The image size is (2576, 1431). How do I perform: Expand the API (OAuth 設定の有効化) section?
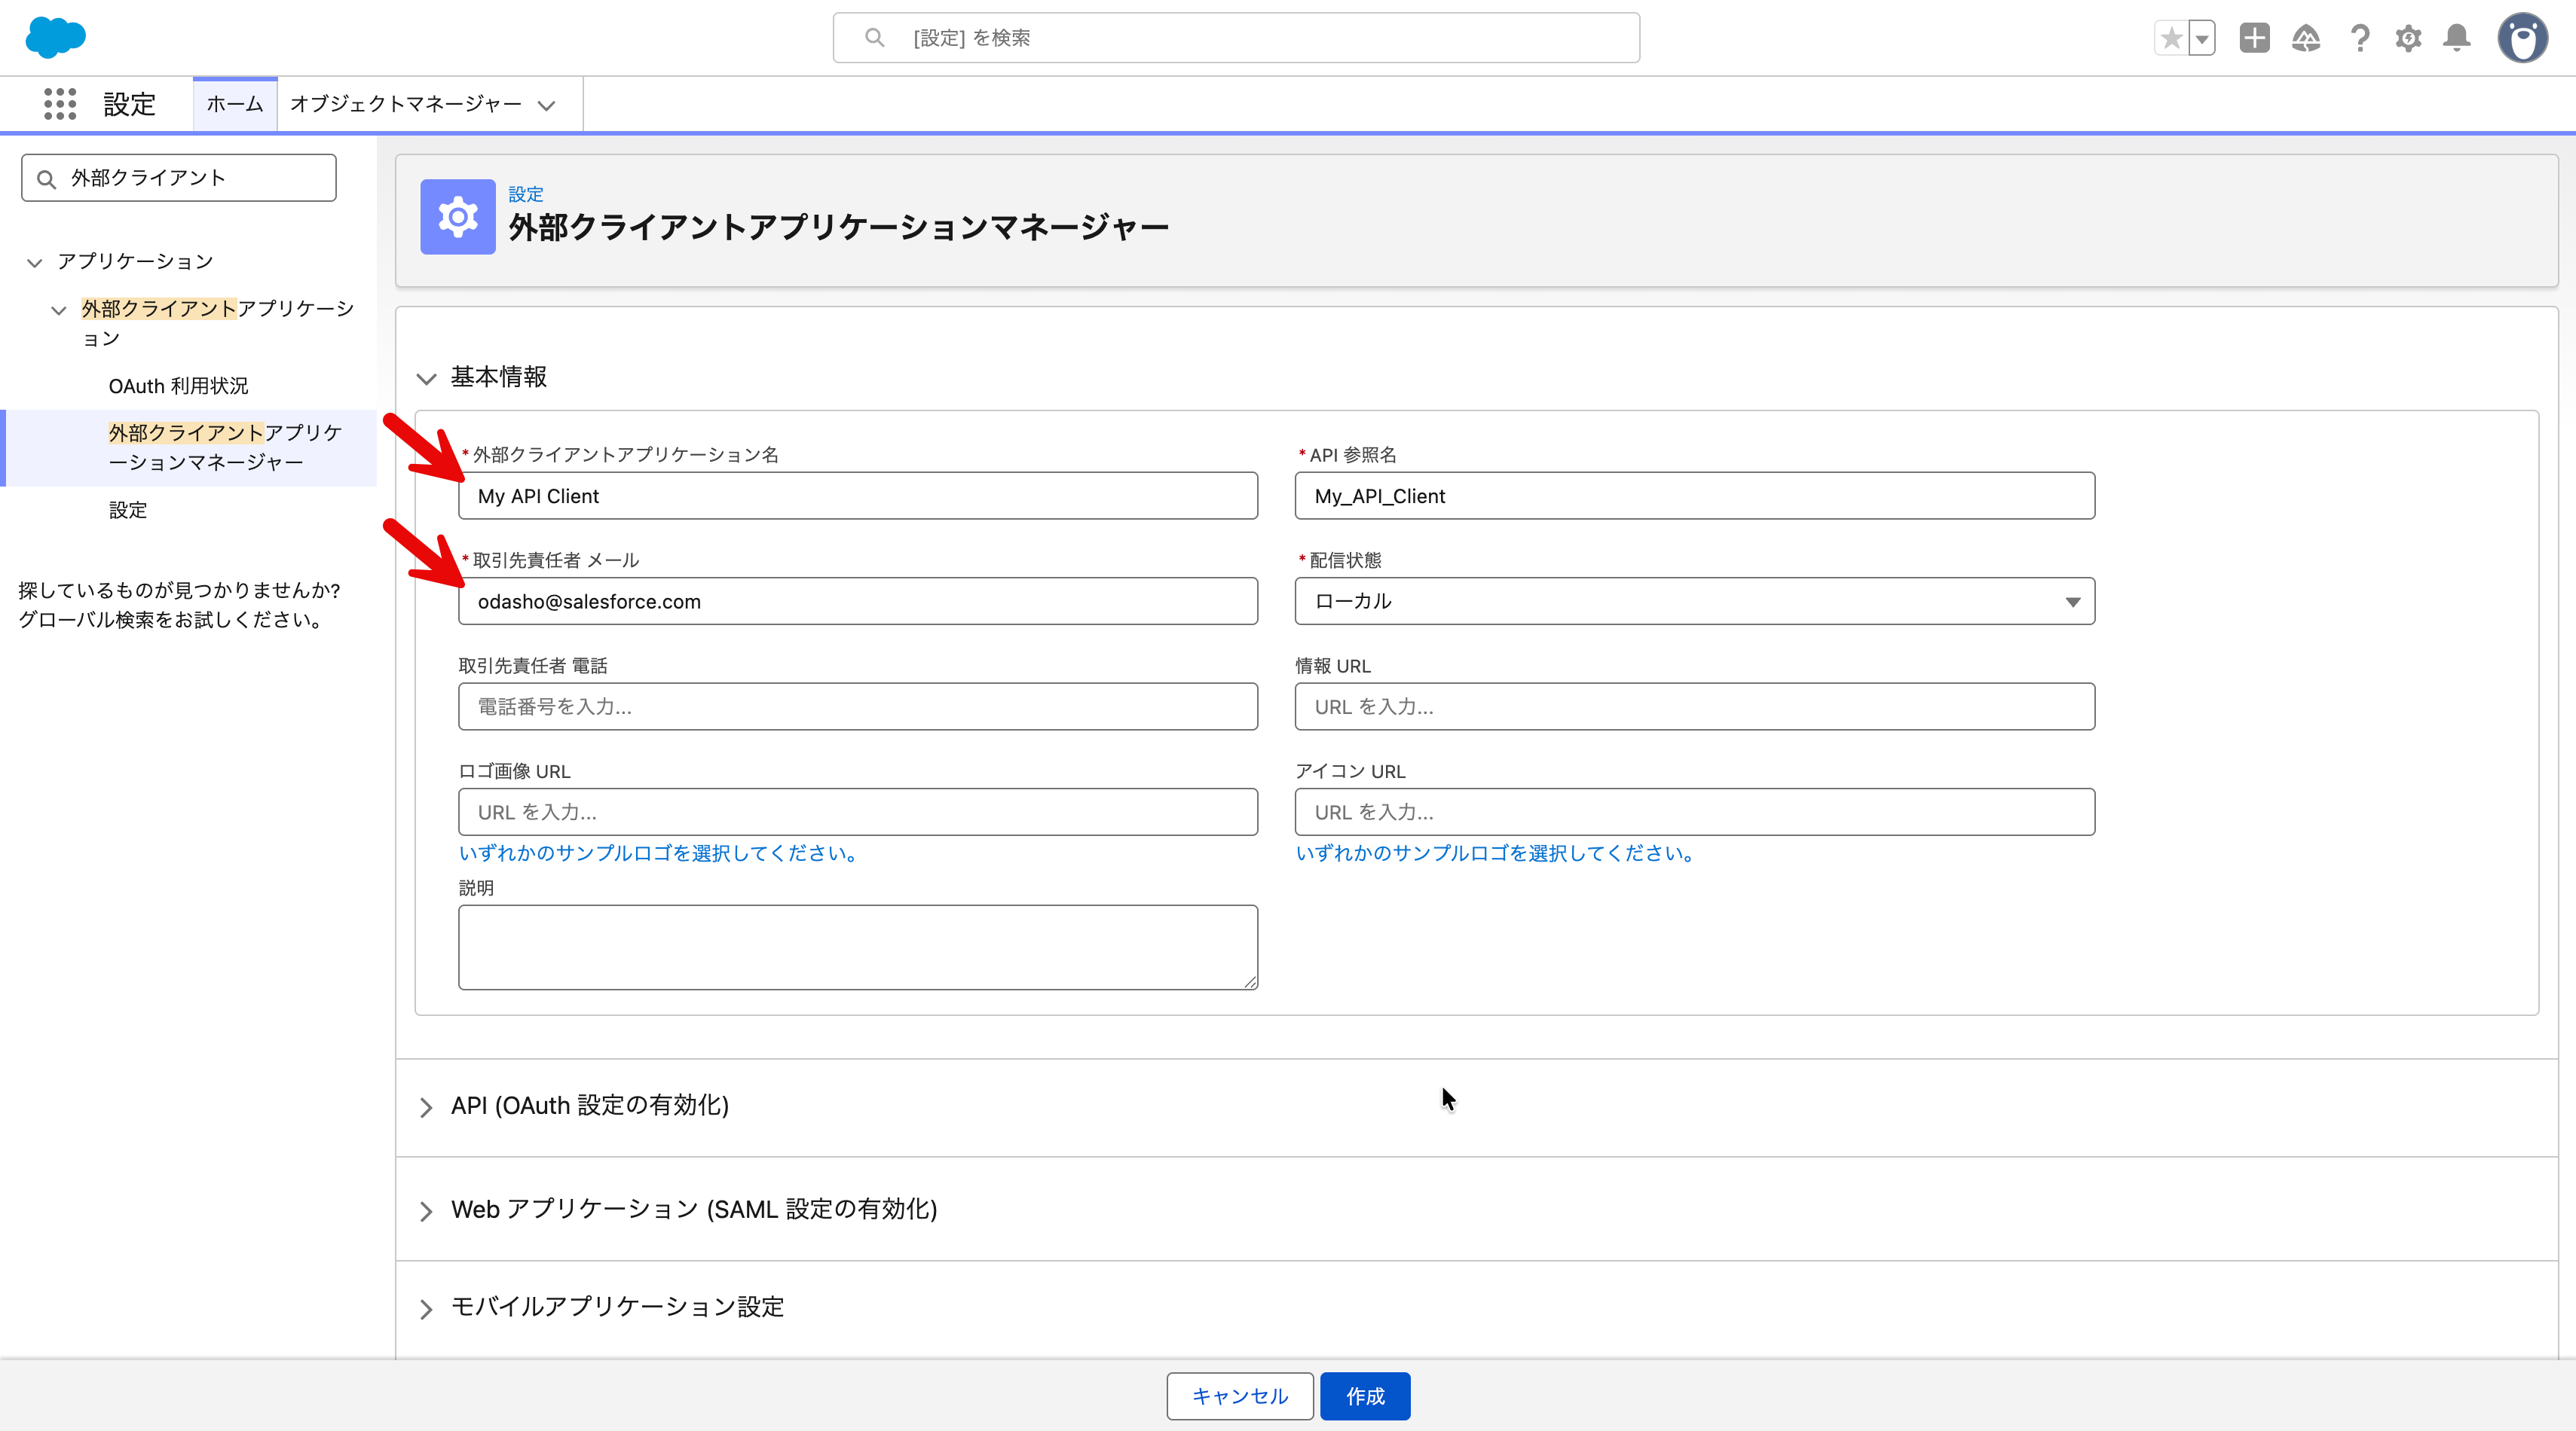click(x=589, y=1106)
